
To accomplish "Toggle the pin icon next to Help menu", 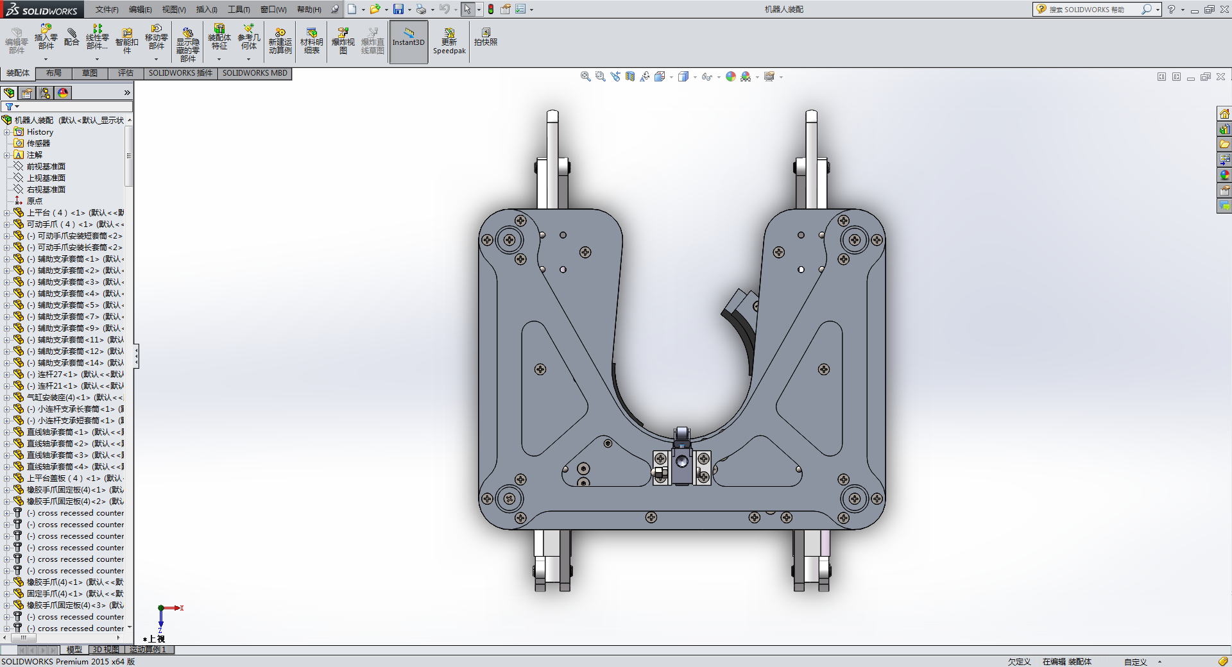I will 335,9.
